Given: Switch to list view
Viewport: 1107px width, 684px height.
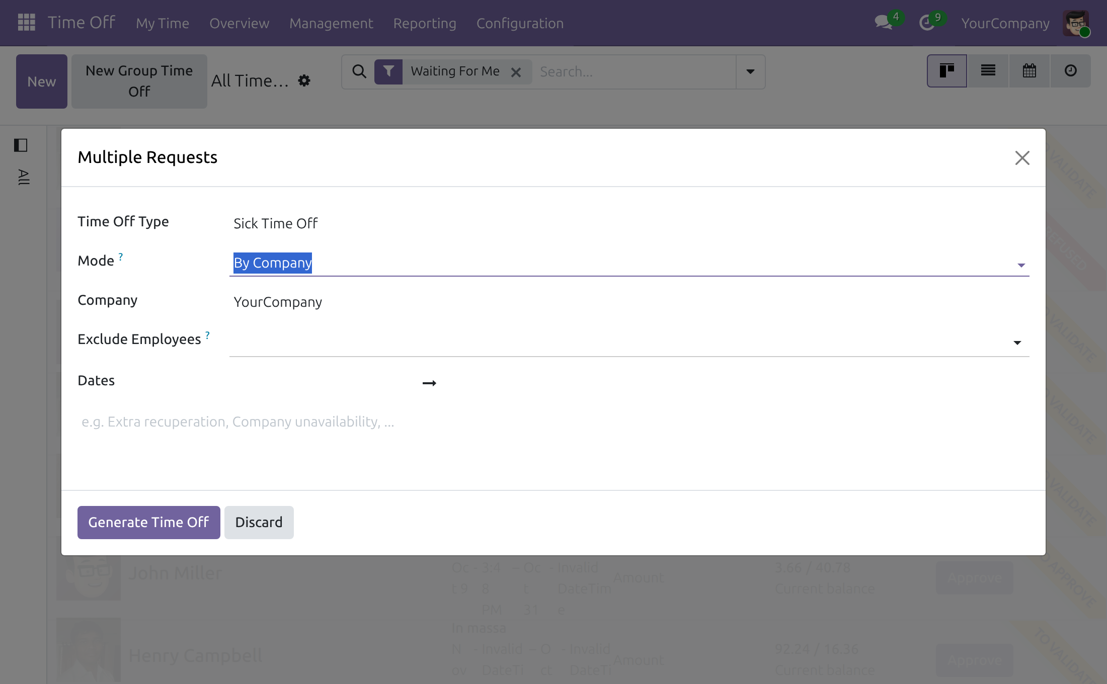Looking at the screenshot, I should point(988,71).
